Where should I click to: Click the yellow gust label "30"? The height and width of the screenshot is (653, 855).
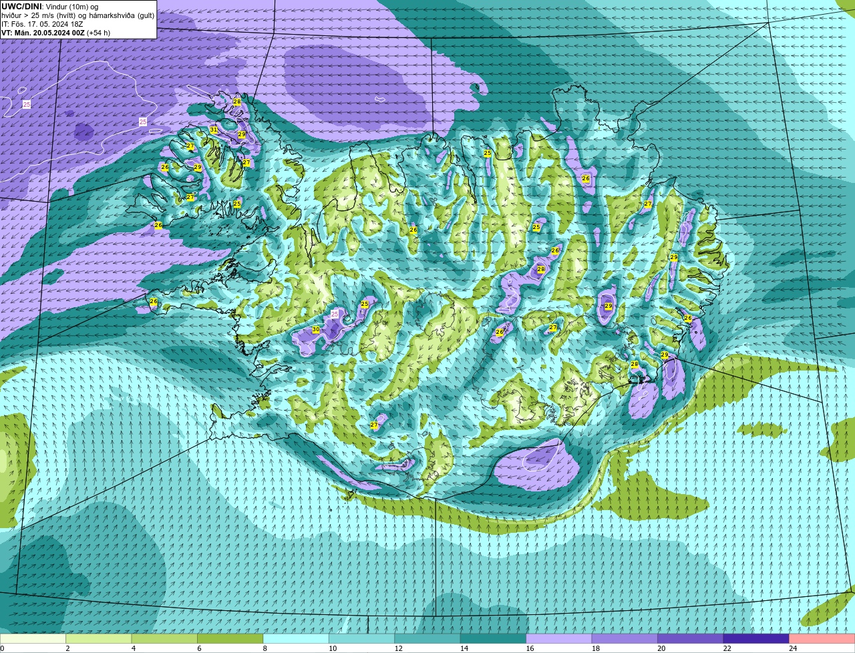(315, 330)
